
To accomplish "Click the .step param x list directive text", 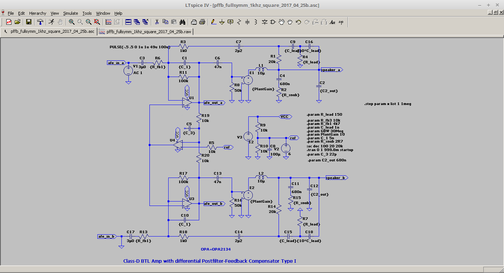I will coord(387,104).
